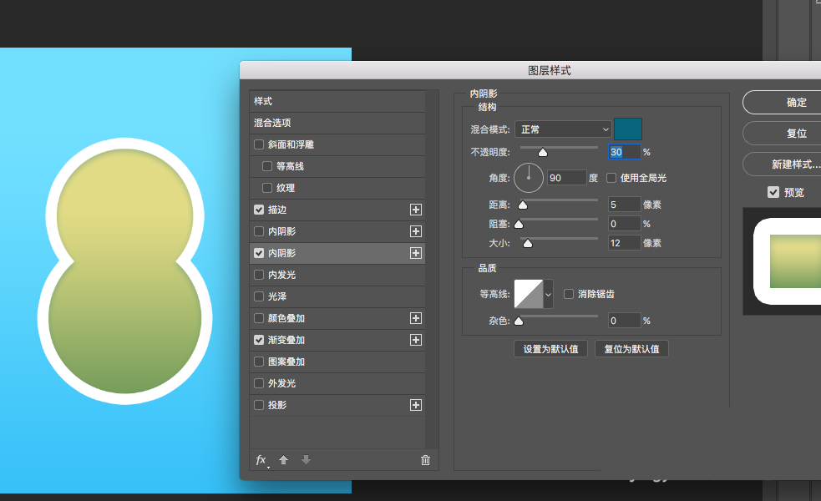The image size is (821, 501).
Task: Click the plus icon next to 描边
Action: (415, 210)
